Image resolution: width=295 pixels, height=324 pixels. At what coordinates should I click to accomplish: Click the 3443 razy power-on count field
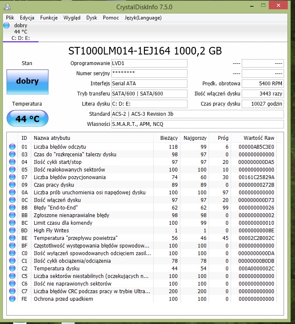[263, 94]
